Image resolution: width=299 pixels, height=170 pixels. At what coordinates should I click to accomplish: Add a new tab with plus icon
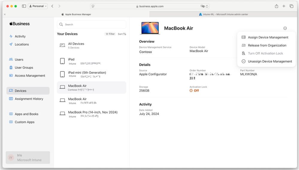(x=284, y=6)
